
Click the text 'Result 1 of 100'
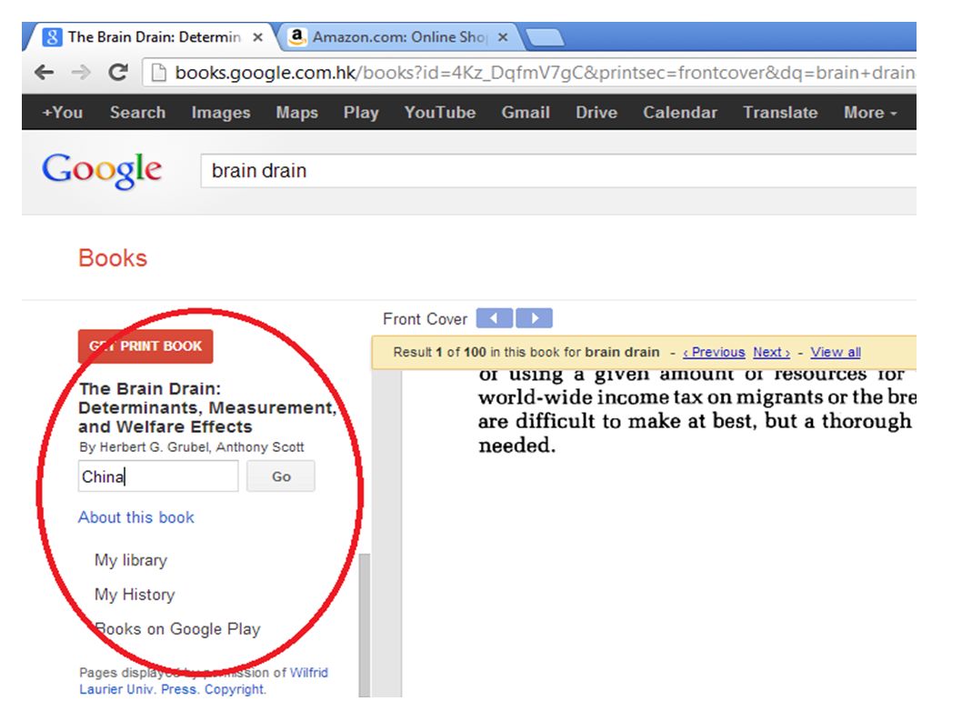point(439,352)
